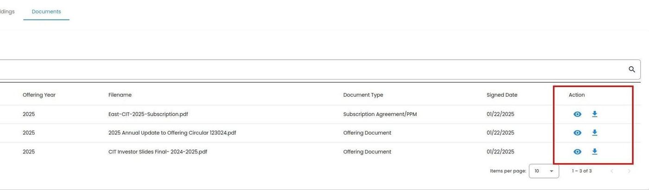
Task: View the East-CIT-2025-Subscription.pdf document
Action: pyautogui.click(x=577, y=114)
